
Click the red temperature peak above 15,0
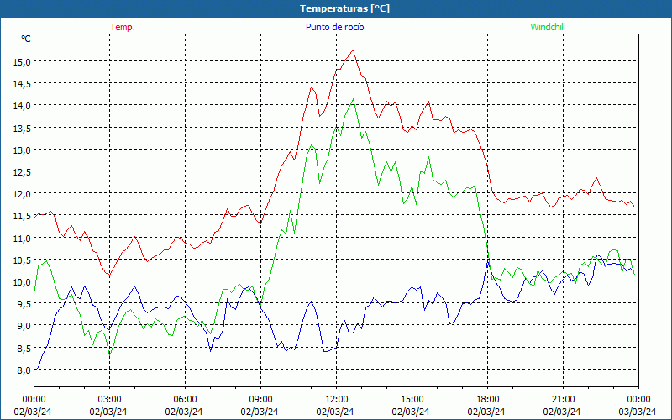(353, 50)
